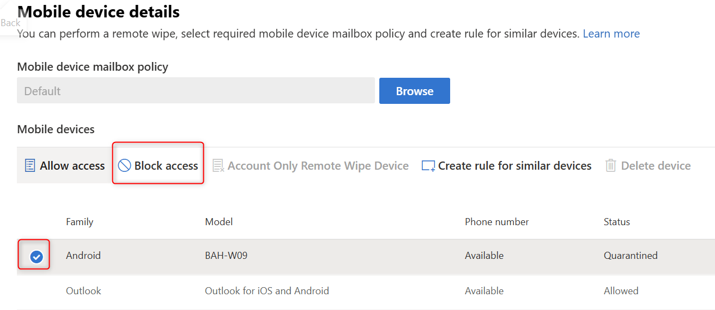Click the BAH-W09 model cell
The width and height of the screenshot is (715, 310).
coord(226,256)
